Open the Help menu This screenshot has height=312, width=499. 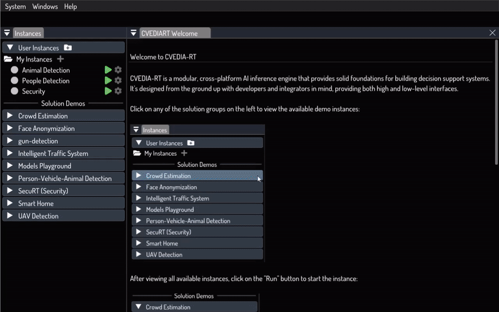70,6
